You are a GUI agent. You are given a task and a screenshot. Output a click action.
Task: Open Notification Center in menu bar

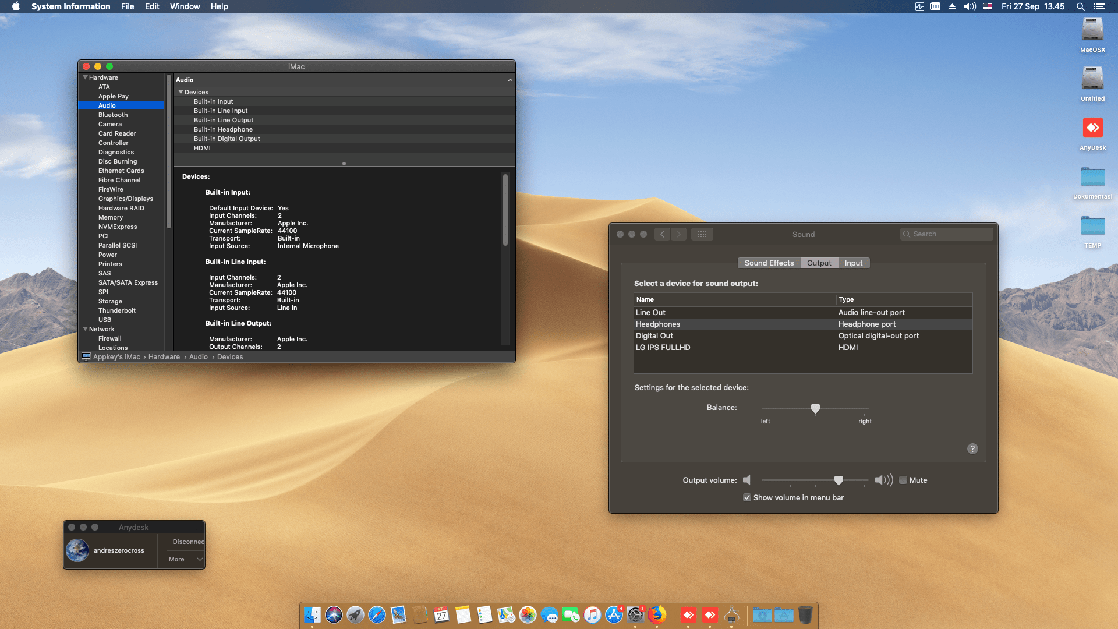(x=1099, y=6)
